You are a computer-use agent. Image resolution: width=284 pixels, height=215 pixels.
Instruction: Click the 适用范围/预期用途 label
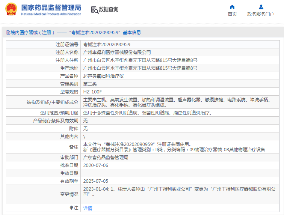click(x=59, y=113)
